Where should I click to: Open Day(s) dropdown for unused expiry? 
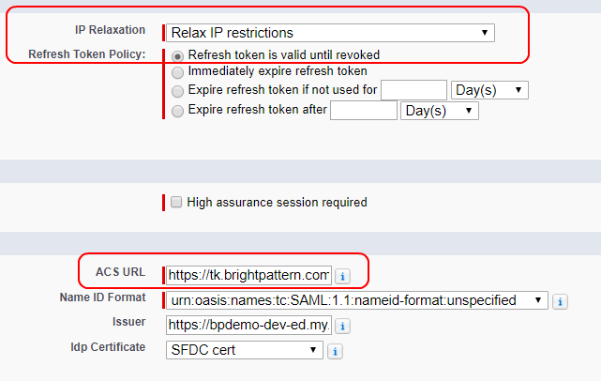(489, 90)
